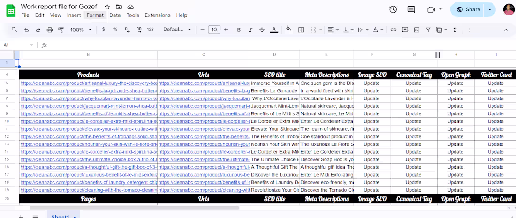Click the font size input field
The width and height of the screenshot is (516, 218).
214,30
